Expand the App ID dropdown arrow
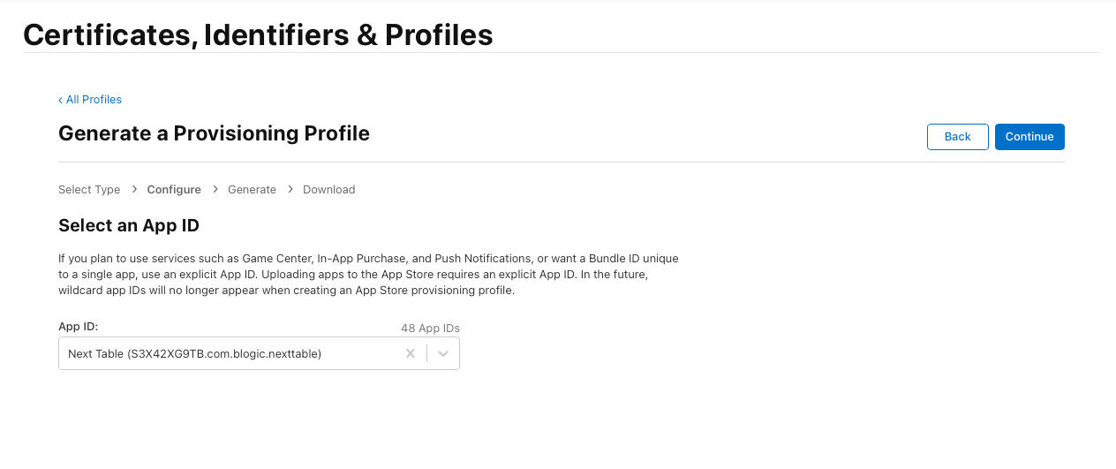Screen dimensions: 1116x469 tap(443, 353)
